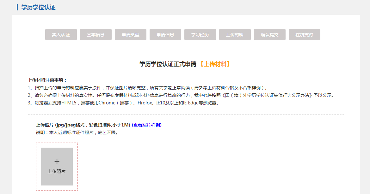Click the blue bar beside 学历学位认证 header
The image size is (370, 194).
[17, 7]
